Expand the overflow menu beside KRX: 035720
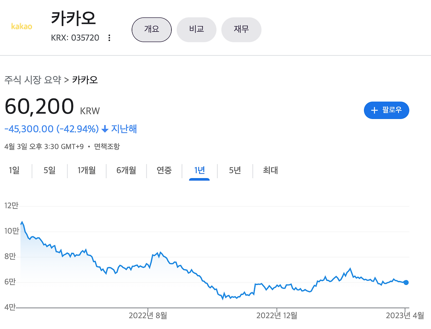This screenshot has width=431, height=329. [x=109, y=38]
